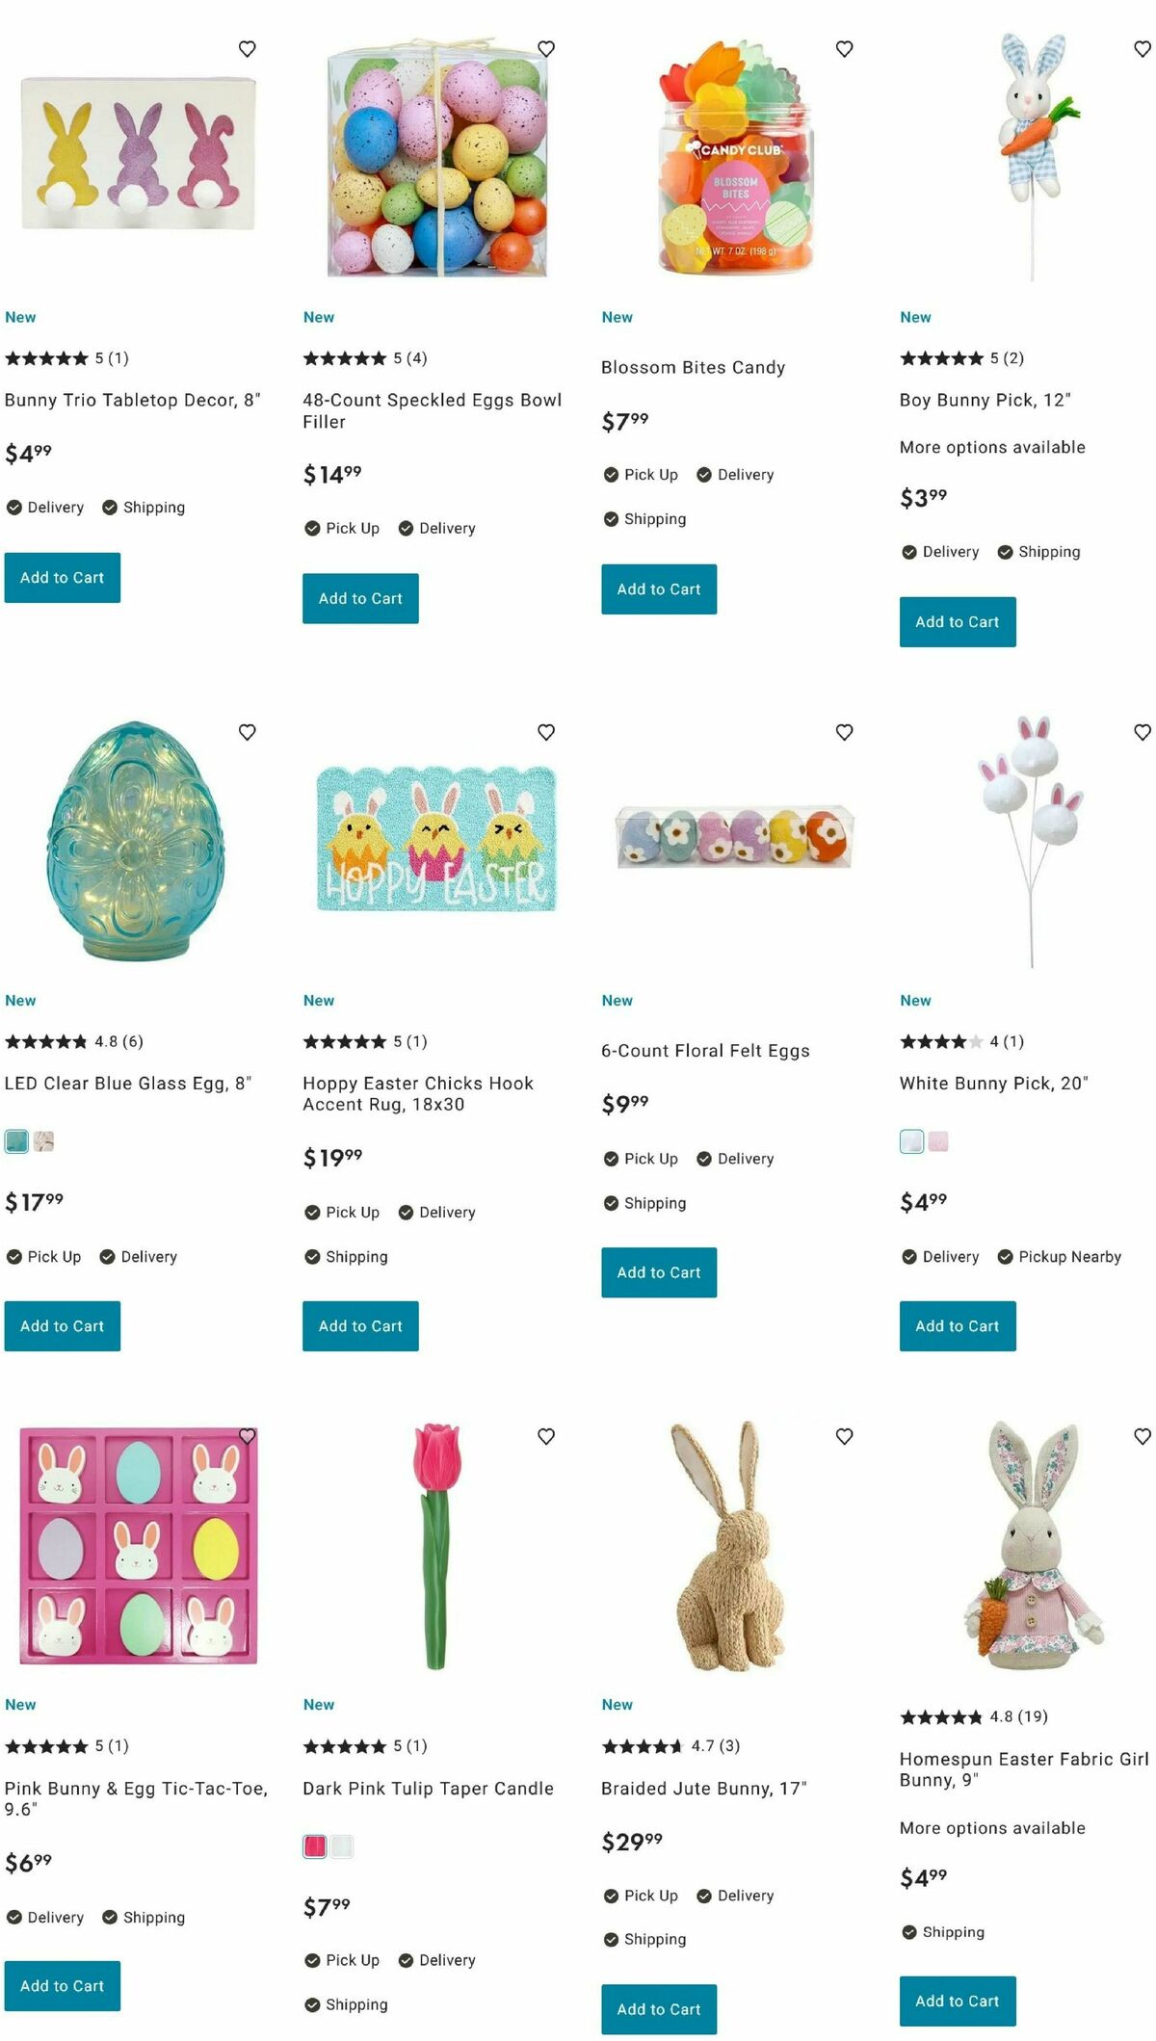Add Blossom Bites Candy to cart
Image resolution: width=1156 pixels, height=2041 pixels.
pyautogui.click(x=659, y=589)
